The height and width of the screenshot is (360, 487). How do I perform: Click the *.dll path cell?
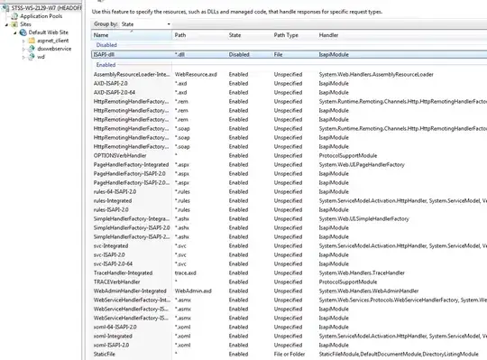(179, 55)
